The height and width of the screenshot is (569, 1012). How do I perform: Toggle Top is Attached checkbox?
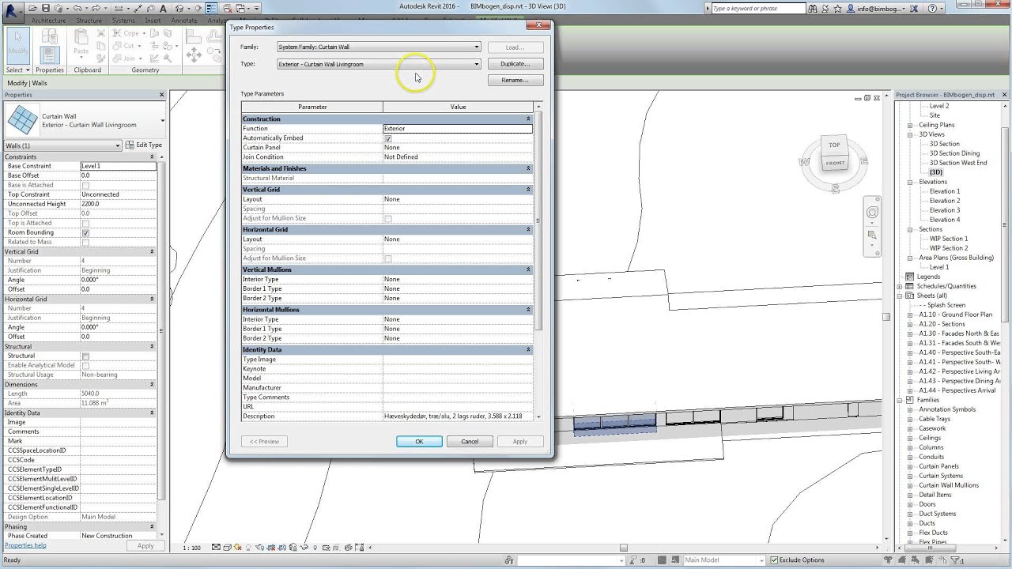85,224
